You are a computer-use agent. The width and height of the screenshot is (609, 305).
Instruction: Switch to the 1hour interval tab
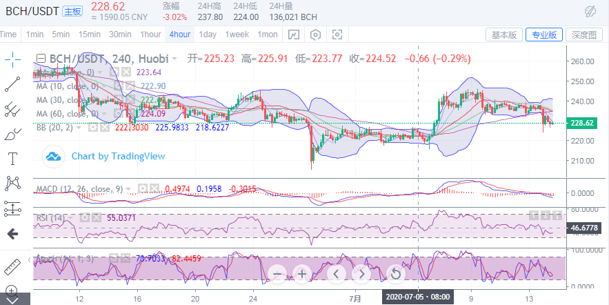[150, 35]
